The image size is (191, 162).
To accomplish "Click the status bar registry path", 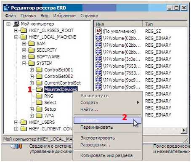I will coord(38,139).
